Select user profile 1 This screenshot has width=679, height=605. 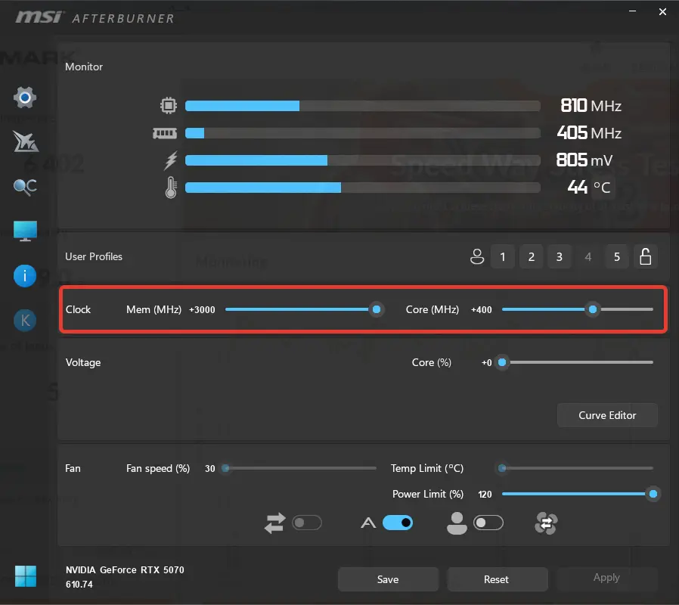(503, 257)
